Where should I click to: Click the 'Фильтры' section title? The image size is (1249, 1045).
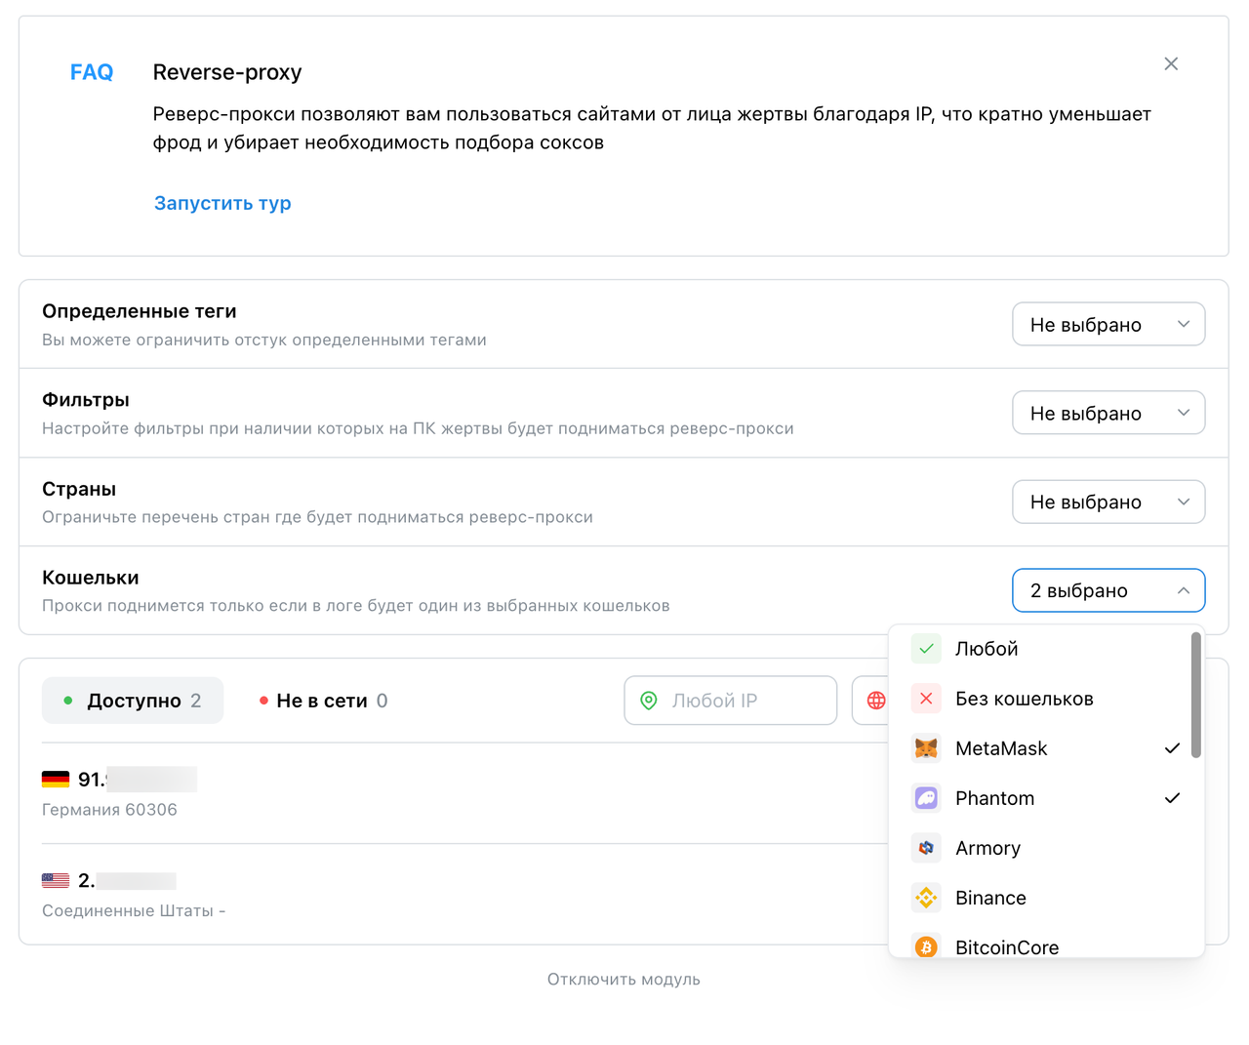pyautogui.click(x=86, y=400)
